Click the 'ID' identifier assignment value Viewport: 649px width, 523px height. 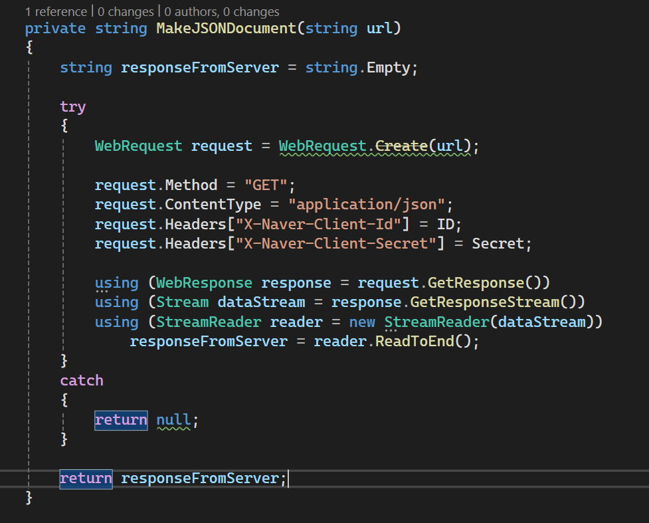coord(446,224)
